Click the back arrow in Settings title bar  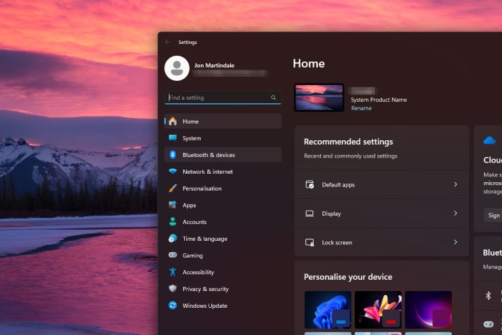[167, 42]
